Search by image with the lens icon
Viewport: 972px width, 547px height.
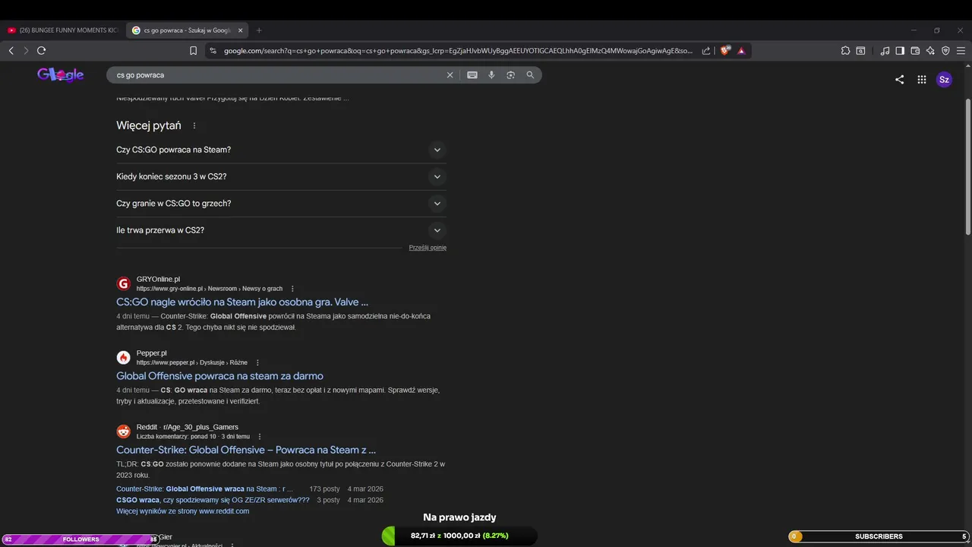point(510,75)
